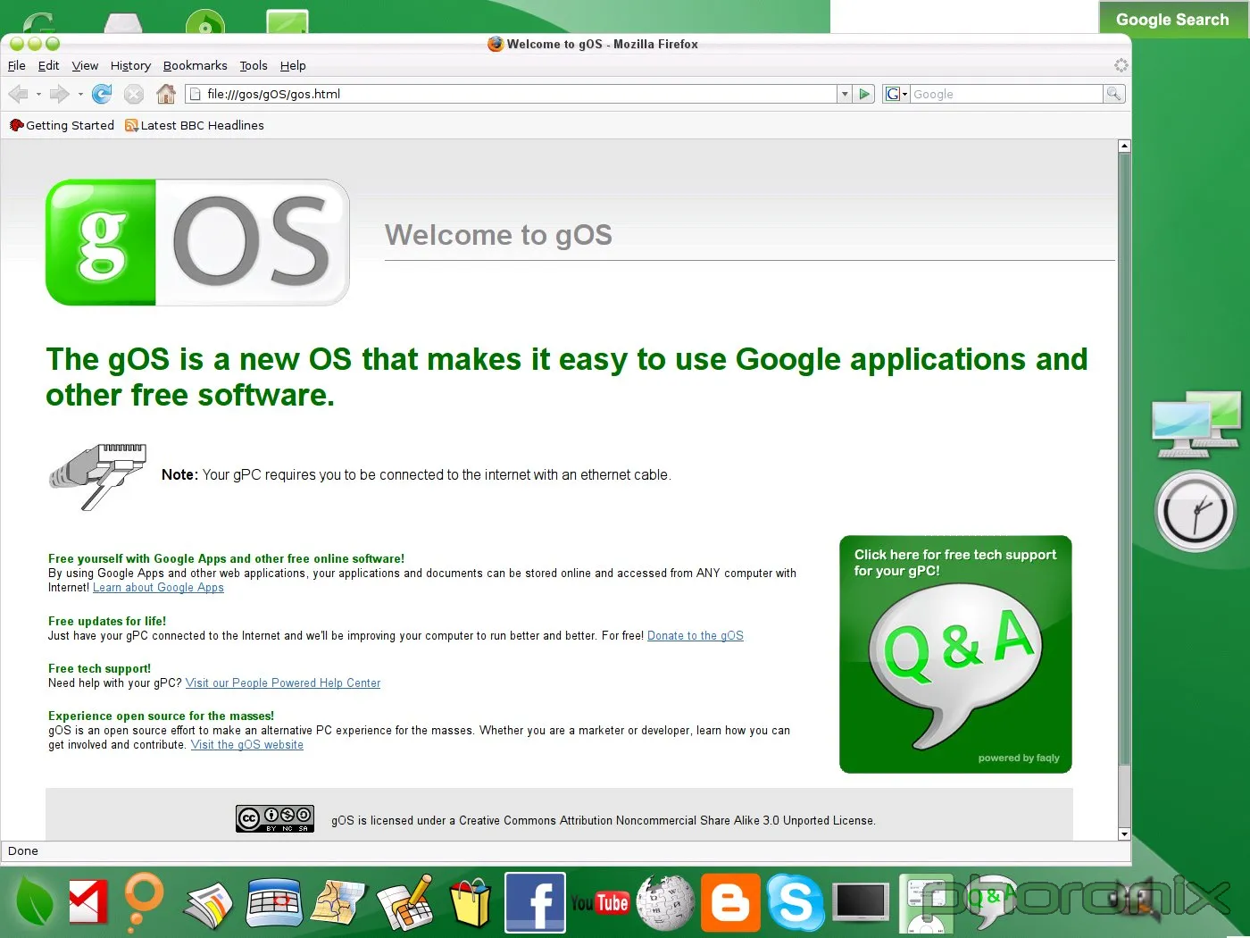Click the Creative Commons license badge

click(275, 818)
